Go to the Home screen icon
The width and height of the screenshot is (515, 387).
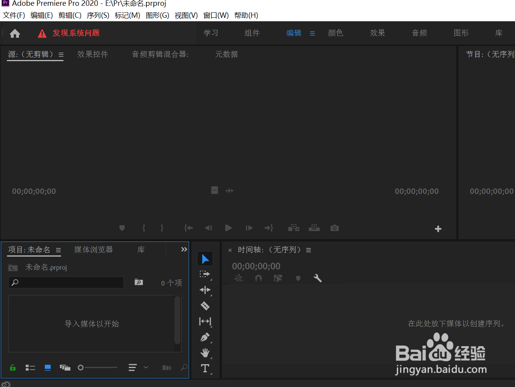click(15, 34)
